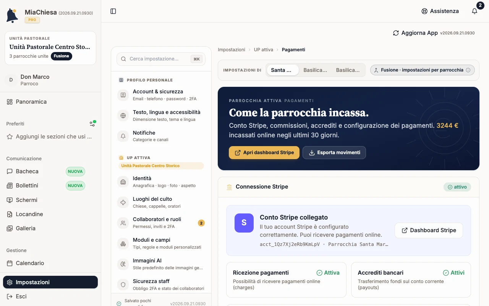
Task: Click the Ricezione pagamenti Attiva card
Action: (286, 280)
